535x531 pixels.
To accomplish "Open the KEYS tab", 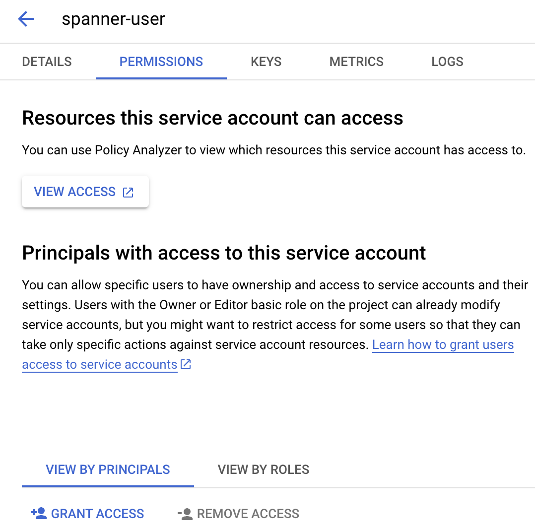I will pyautogui.click(x=266, y=62).
